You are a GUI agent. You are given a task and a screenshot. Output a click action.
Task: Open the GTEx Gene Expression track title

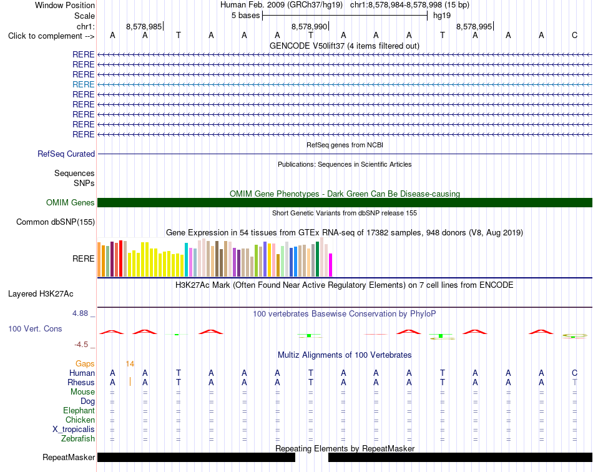coord(345,233)
